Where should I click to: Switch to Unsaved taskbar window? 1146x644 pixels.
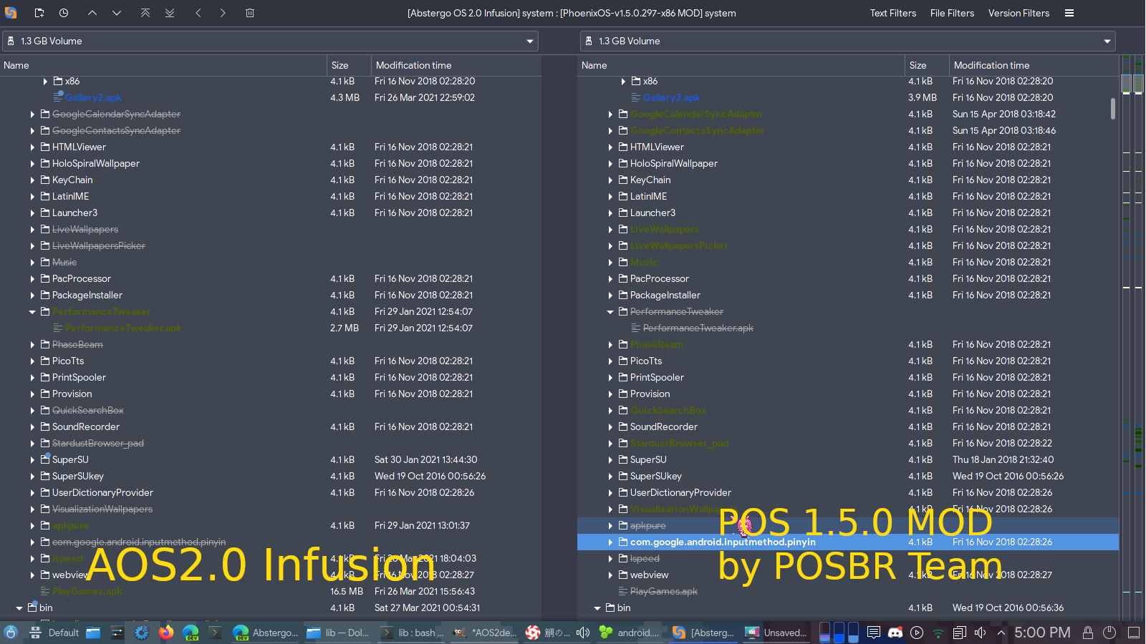coord(776,633)
